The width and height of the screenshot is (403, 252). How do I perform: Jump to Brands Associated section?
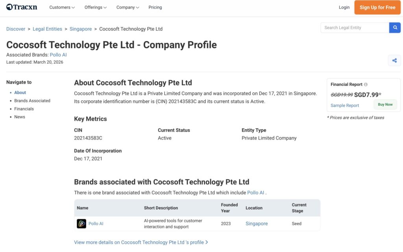tap(32, 101)
